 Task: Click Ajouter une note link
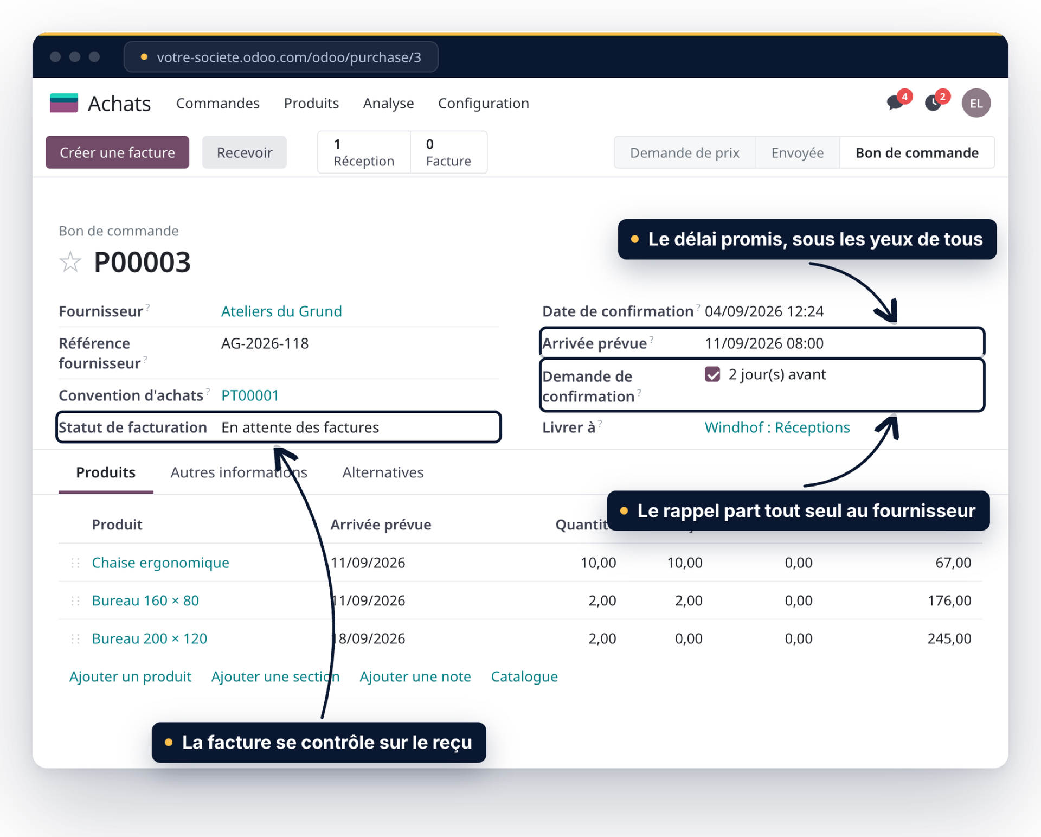415,676
